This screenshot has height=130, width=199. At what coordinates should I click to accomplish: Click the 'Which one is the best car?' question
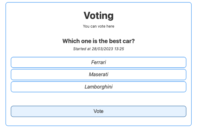99,41
